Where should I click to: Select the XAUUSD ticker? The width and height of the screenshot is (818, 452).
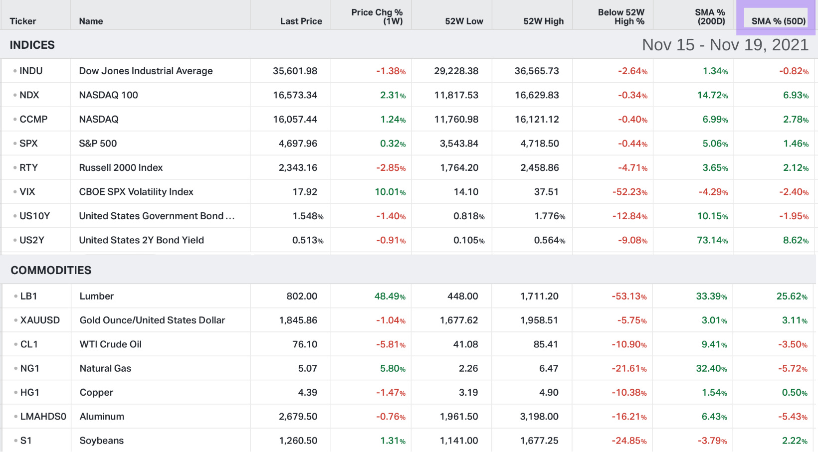[40, 320]
